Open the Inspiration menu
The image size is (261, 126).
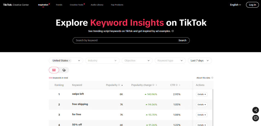point(43,5)
